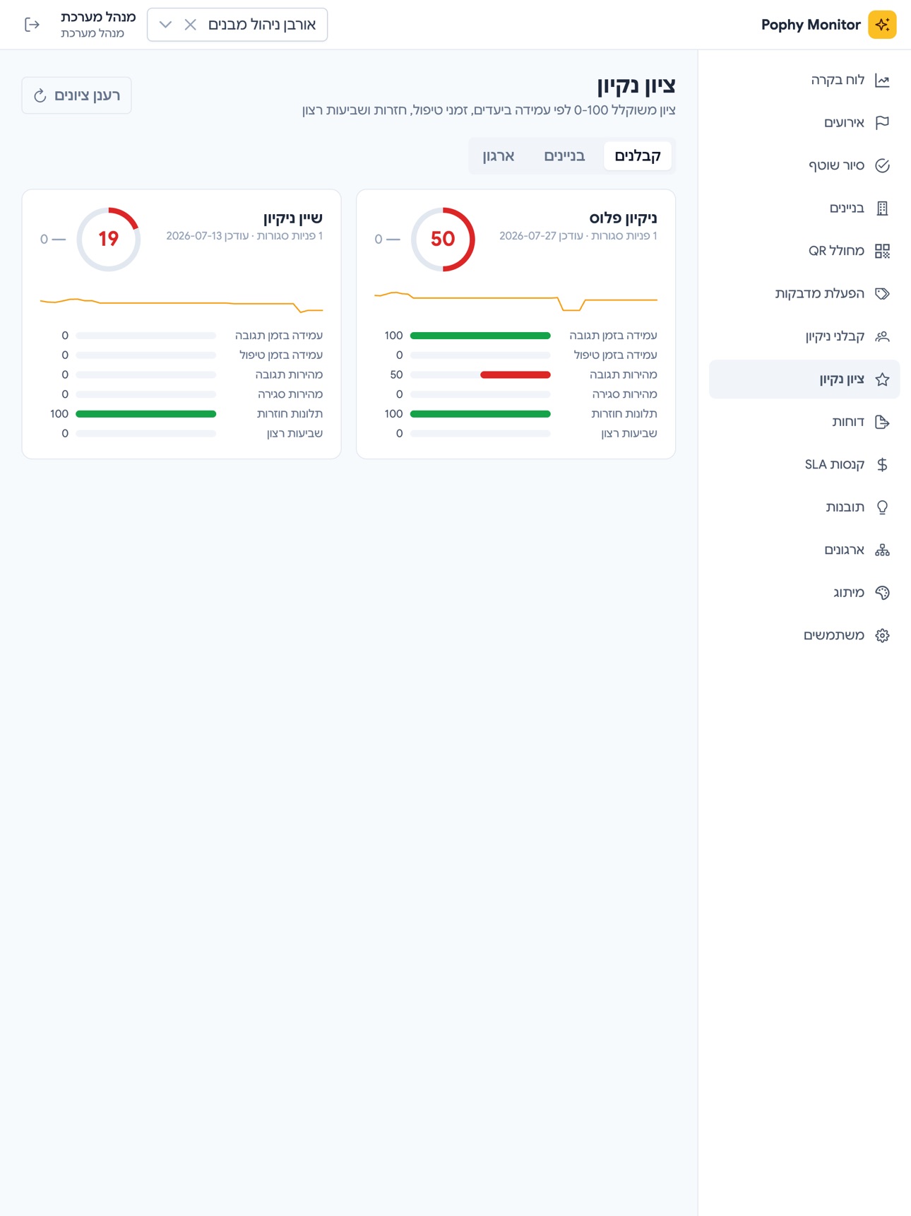Click green תלונות חוזרות bar in שיין ניקיון

(145, 414)
